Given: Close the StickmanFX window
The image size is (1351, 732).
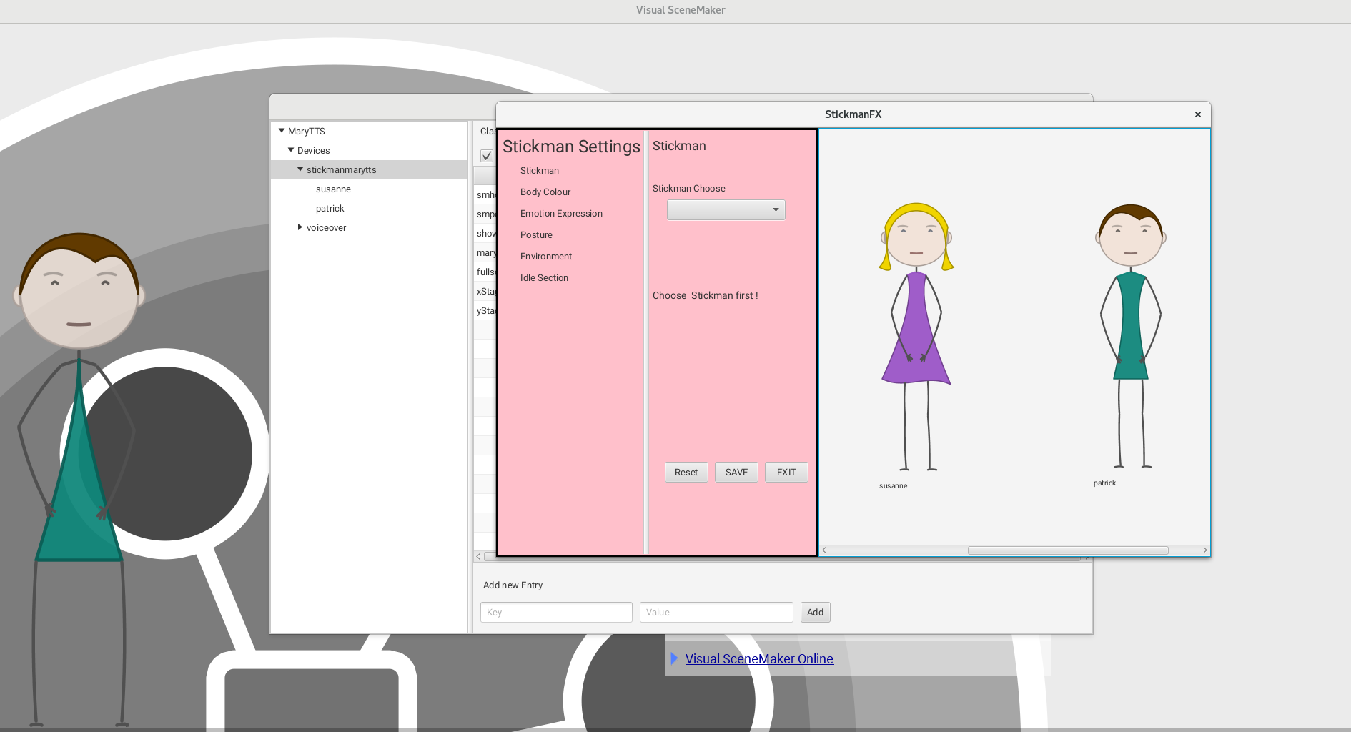Looking at the screenshot, I should point(1197,114).
